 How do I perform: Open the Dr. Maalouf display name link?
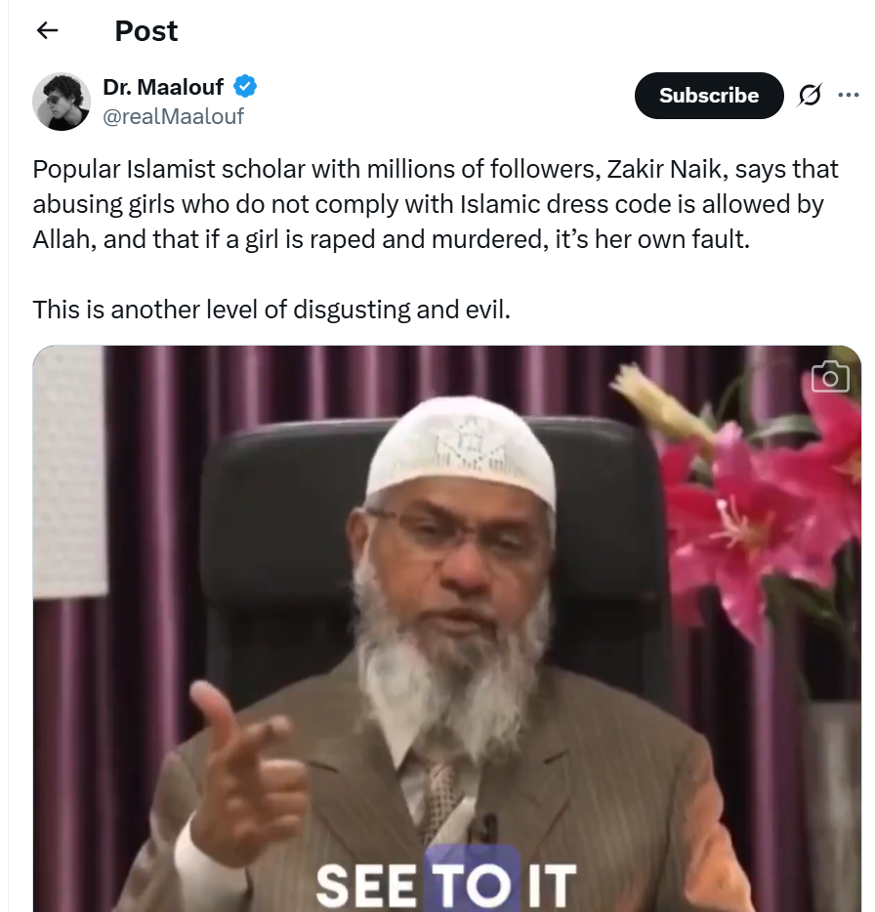tap(163, 87)
